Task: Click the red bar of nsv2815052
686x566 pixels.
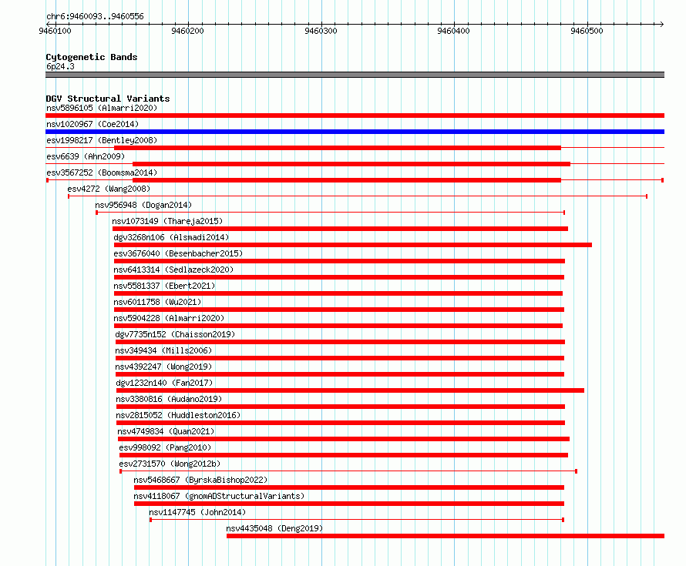Action: 341,423
